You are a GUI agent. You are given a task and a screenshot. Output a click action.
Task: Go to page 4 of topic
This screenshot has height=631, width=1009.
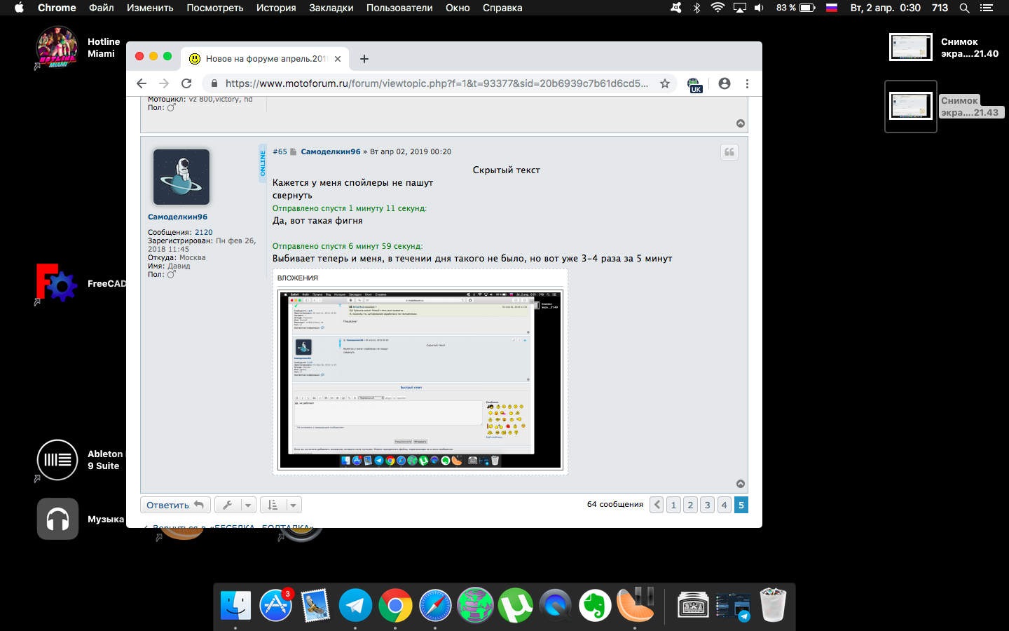[x=724, y=505]
